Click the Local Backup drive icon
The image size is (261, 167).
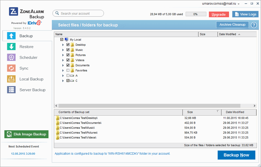point(11,79)
